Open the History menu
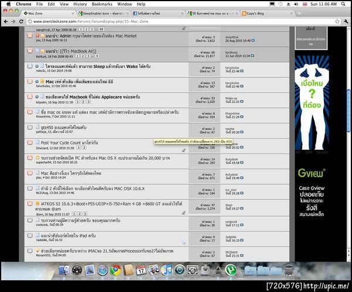Image resolution: width=352 pixels, height=292 pixels. (x=80, y=4)
